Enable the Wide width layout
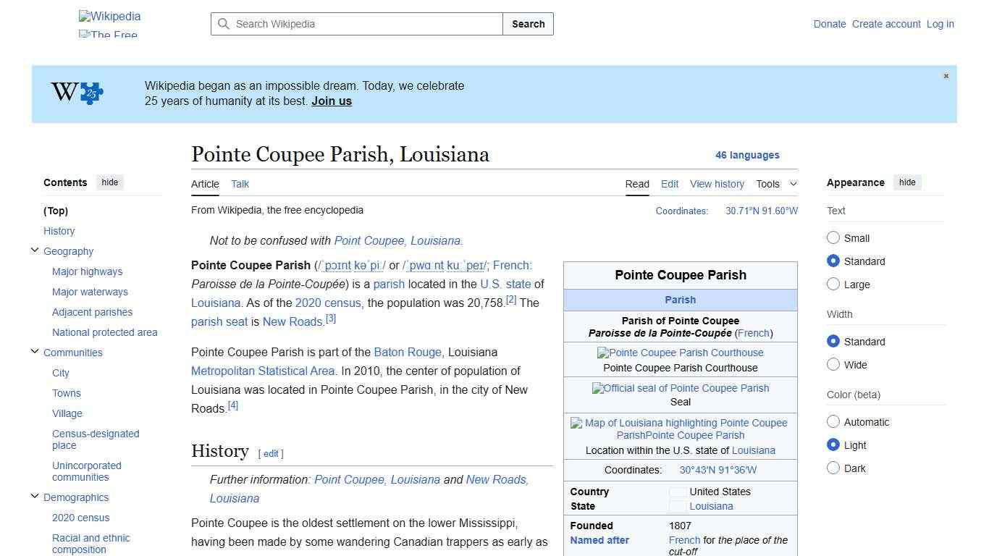This screenshot has width=989, height=556. click(x=833, y=364)
